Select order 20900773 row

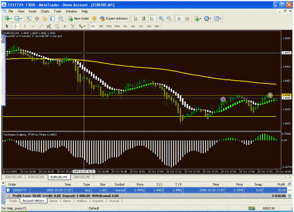click(x=146, y=190)
